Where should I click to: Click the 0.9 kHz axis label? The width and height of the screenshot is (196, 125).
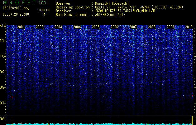[x=2, y=72]
